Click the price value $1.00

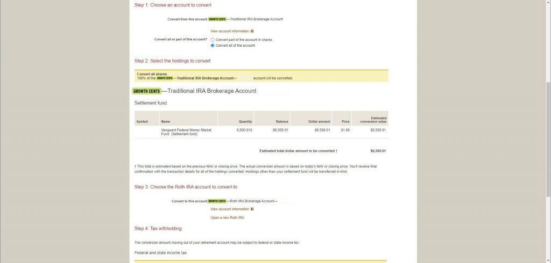(345, 130)
